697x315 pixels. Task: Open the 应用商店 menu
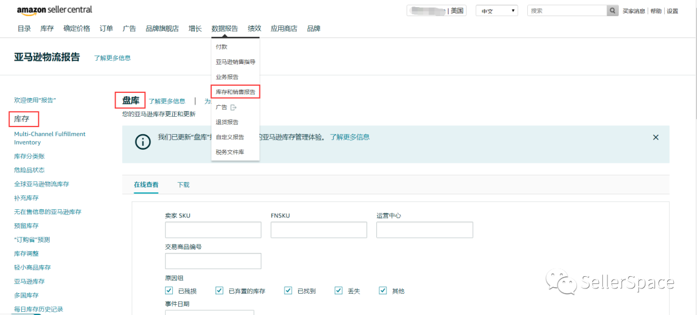[x=284, y=28]
